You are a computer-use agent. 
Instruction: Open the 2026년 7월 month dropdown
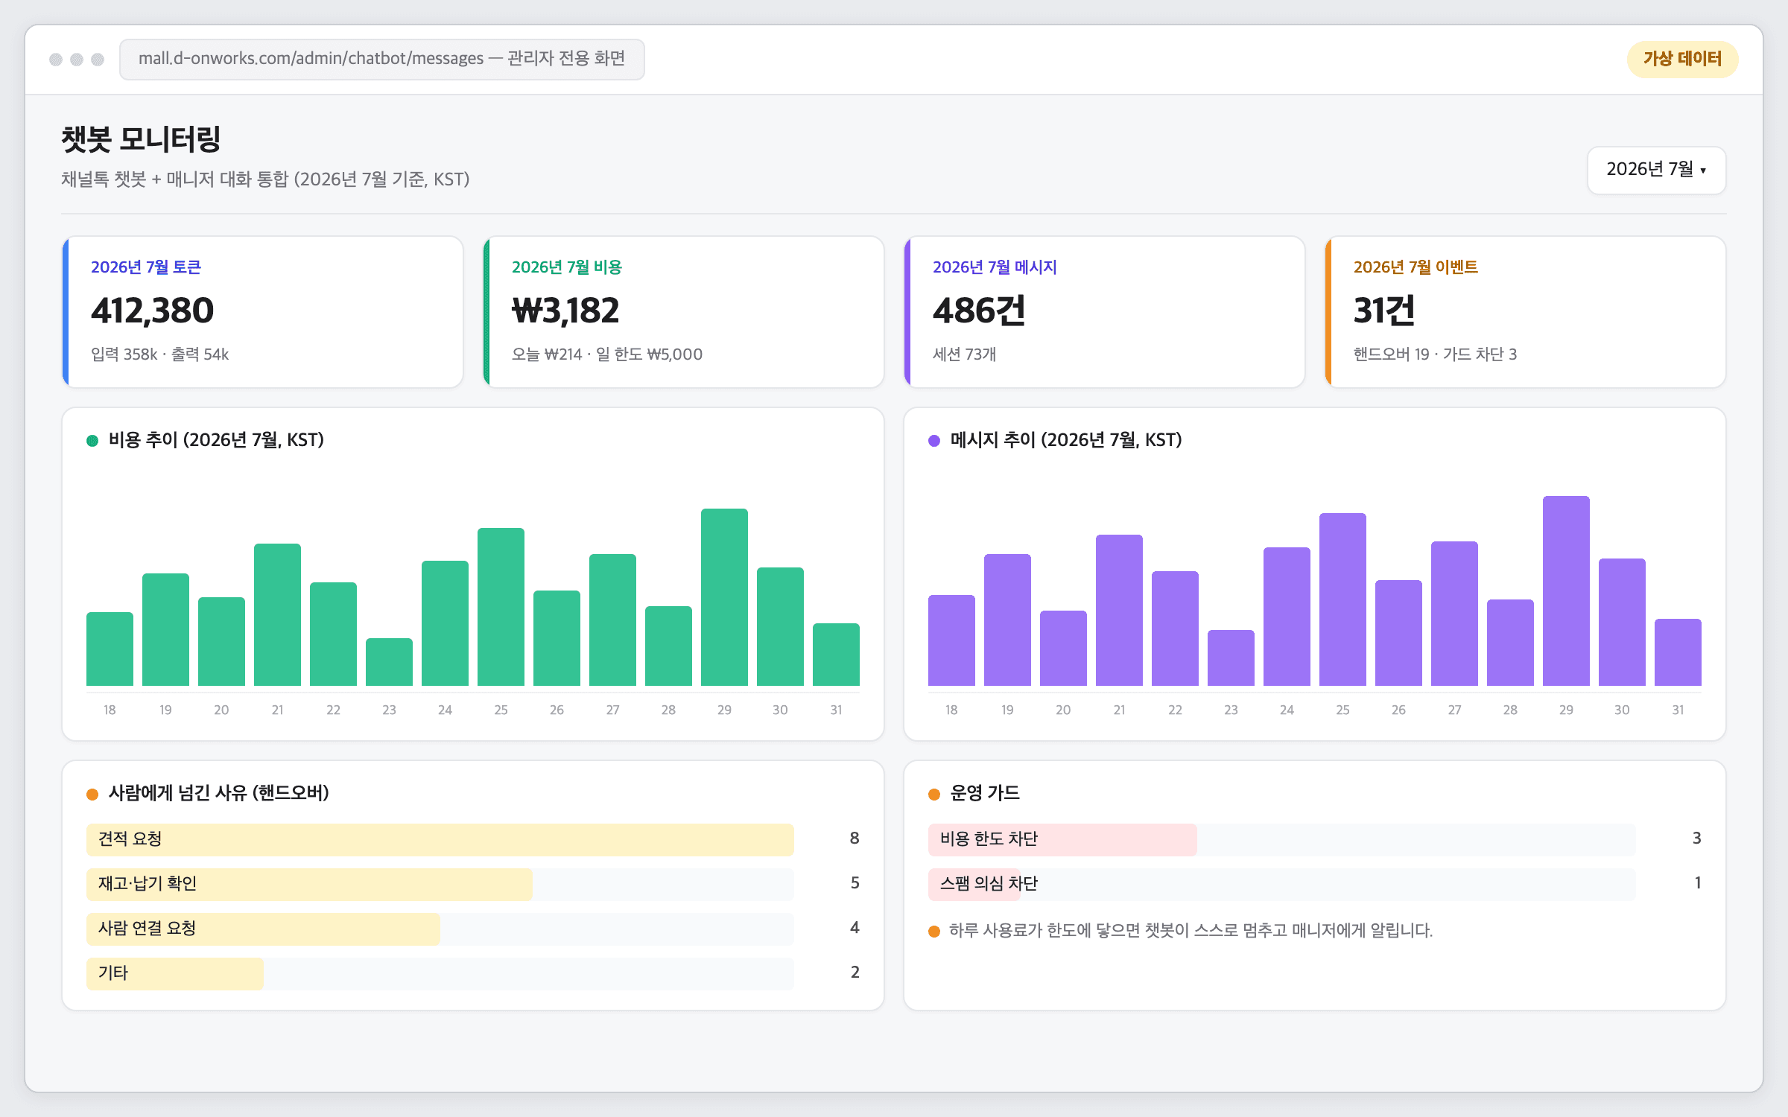pyautogui.click(x=1656, y=170)
